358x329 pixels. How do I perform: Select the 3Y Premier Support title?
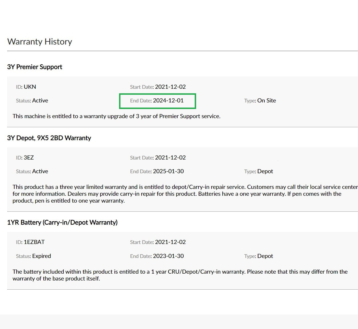[35, 67]
